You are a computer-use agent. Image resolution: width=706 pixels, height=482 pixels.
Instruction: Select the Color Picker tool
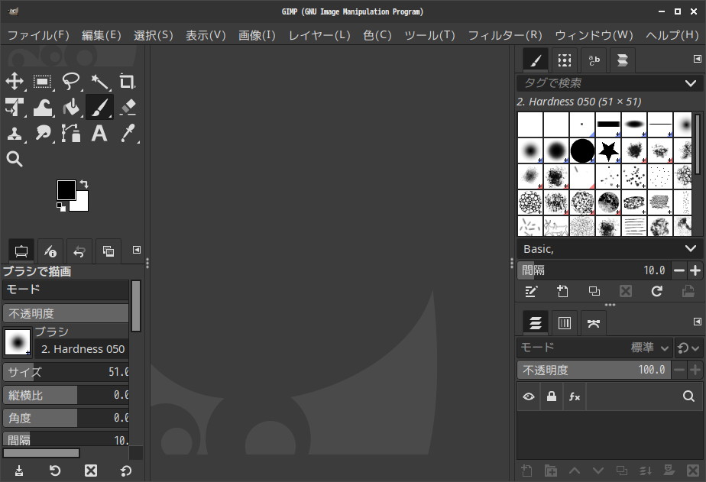pyautogui.click(x=128, y=134)
